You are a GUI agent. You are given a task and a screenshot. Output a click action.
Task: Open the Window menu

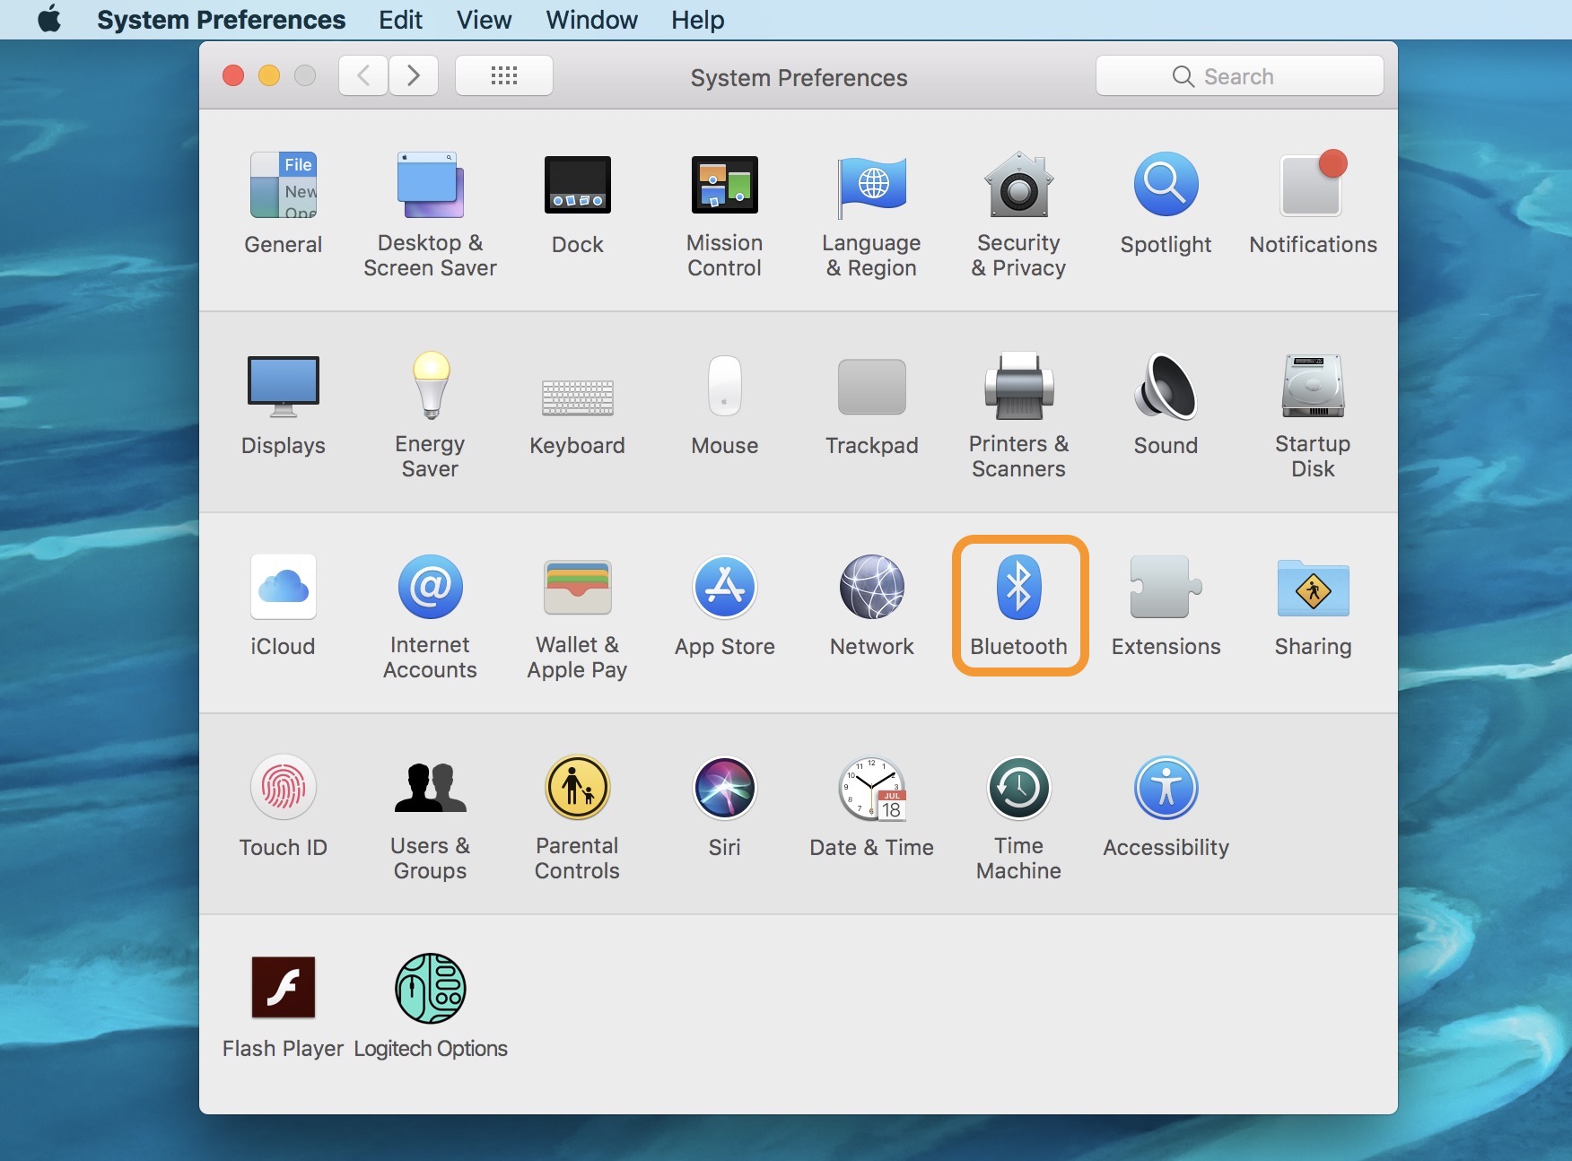pos(591,20)
